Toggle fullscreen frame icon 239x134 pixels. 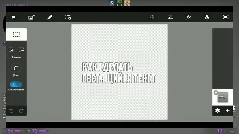(226, 17)
